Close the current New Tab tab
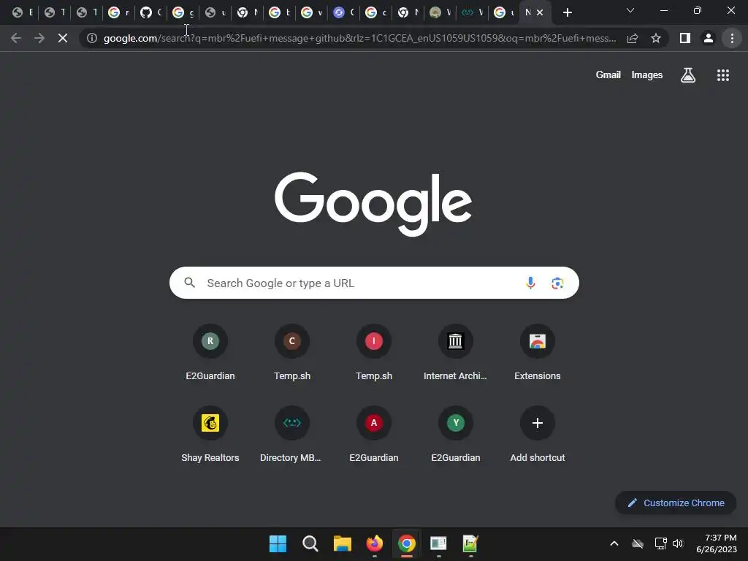Image resolution: width=748 pixels, height=561 pixels. (x=540, y=12)
